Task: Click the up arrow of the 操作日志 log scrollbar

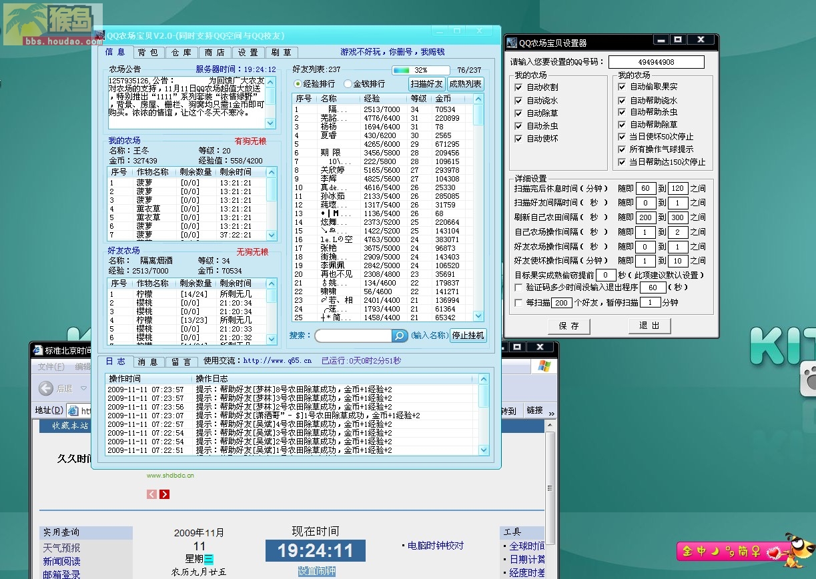Action: point(484,379)
